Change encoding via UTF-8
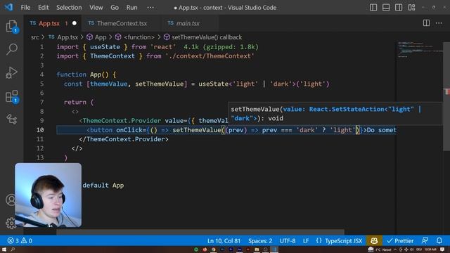 288,240
